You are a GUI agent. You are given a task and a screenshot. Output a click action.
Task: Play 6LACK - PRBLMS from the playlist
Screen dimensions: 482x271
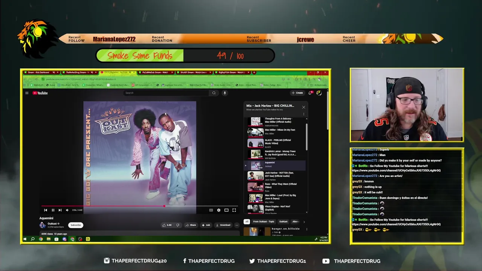point(275,143)
